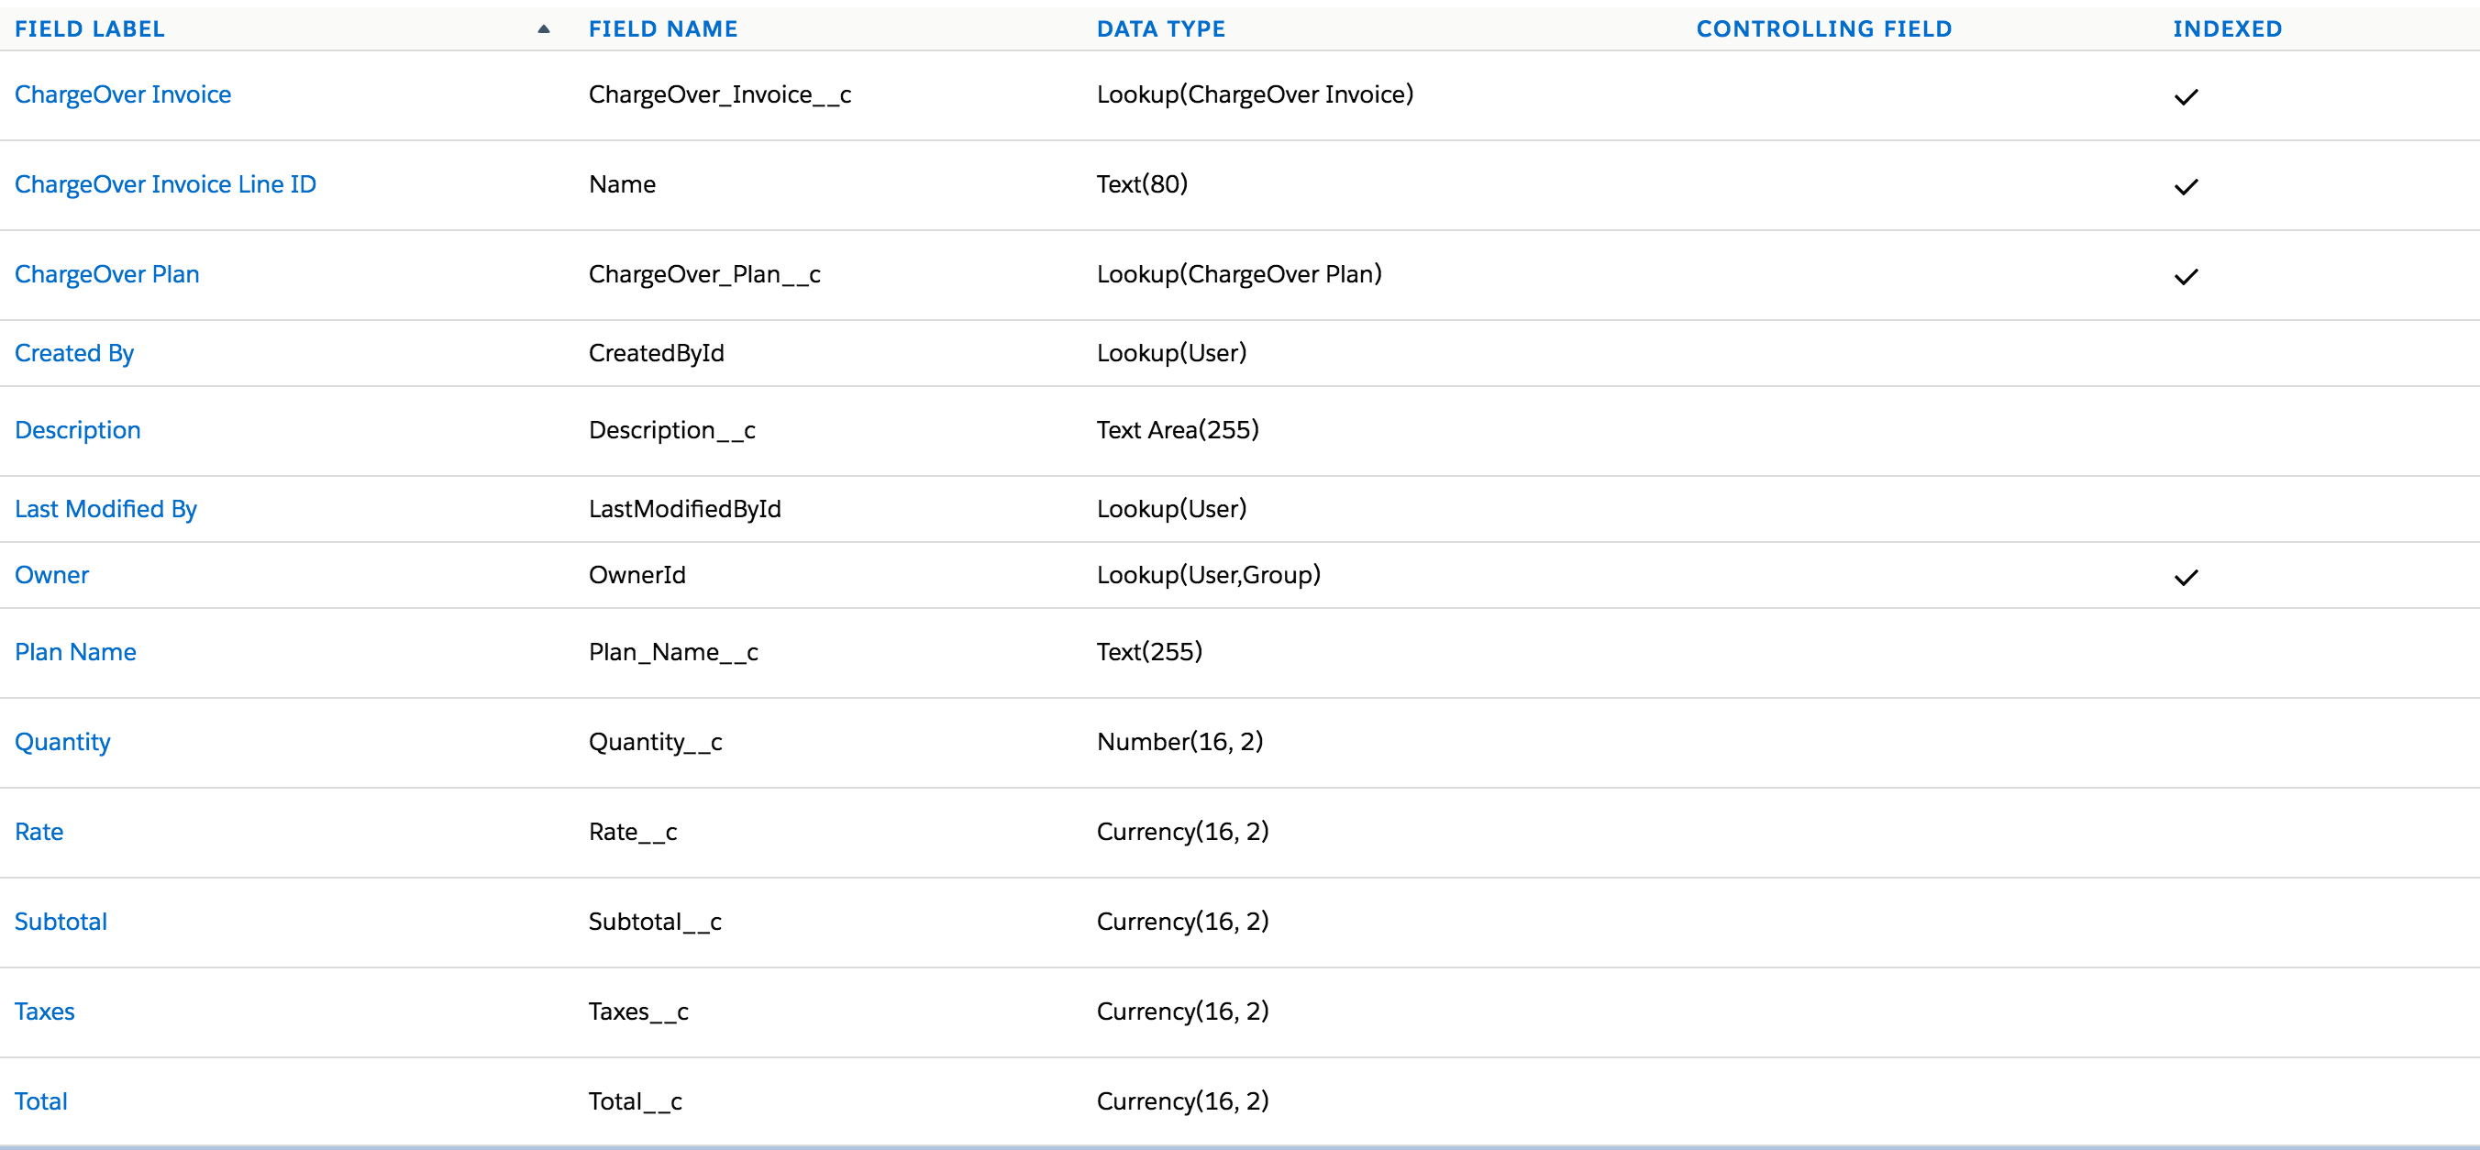Open the ChargeOver Invoice Line ID field

click(164, 183)
